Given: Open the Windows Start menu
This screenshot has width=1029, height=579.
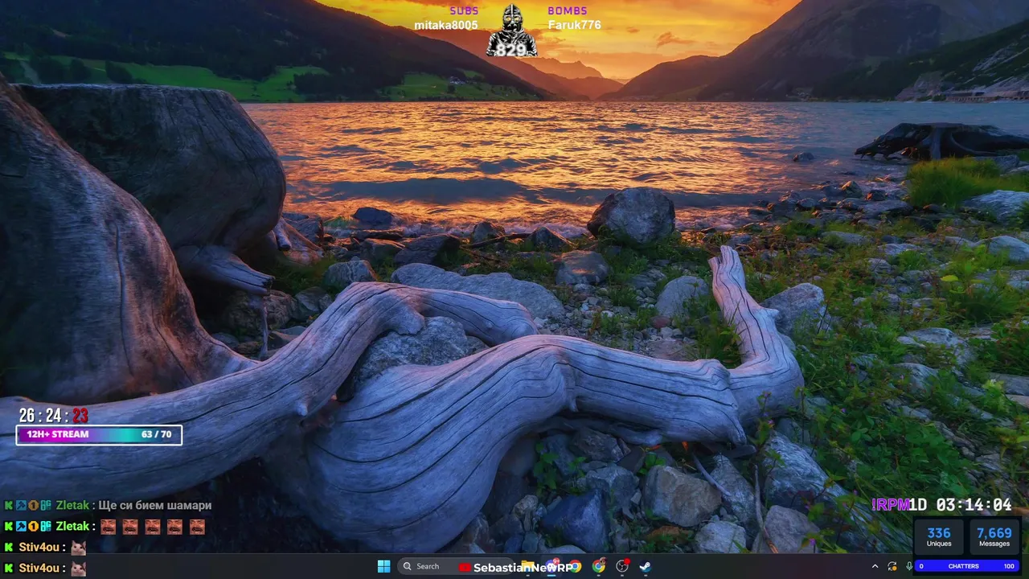Looking at the screenshot, I should [x=383, y=566].
